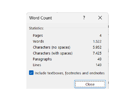This screenshot has width=135, height=101.
Task: Click the Lines label
Action: point(37,65)
